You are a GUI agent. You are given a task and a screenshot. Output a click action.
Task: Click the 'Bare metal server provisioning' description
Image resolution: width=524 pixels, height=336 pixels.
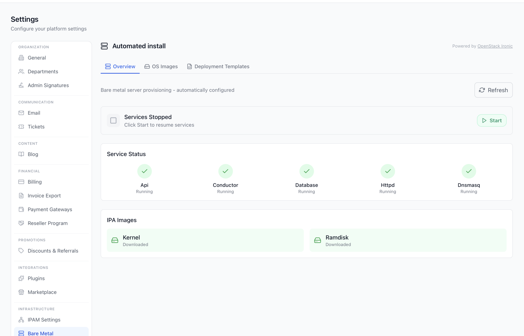(x=167, y=90)
